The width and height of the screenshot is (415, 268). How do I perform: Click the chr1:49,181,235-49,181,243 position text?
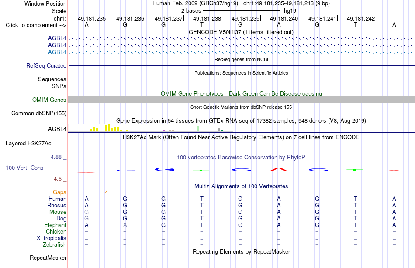point(287,3)
